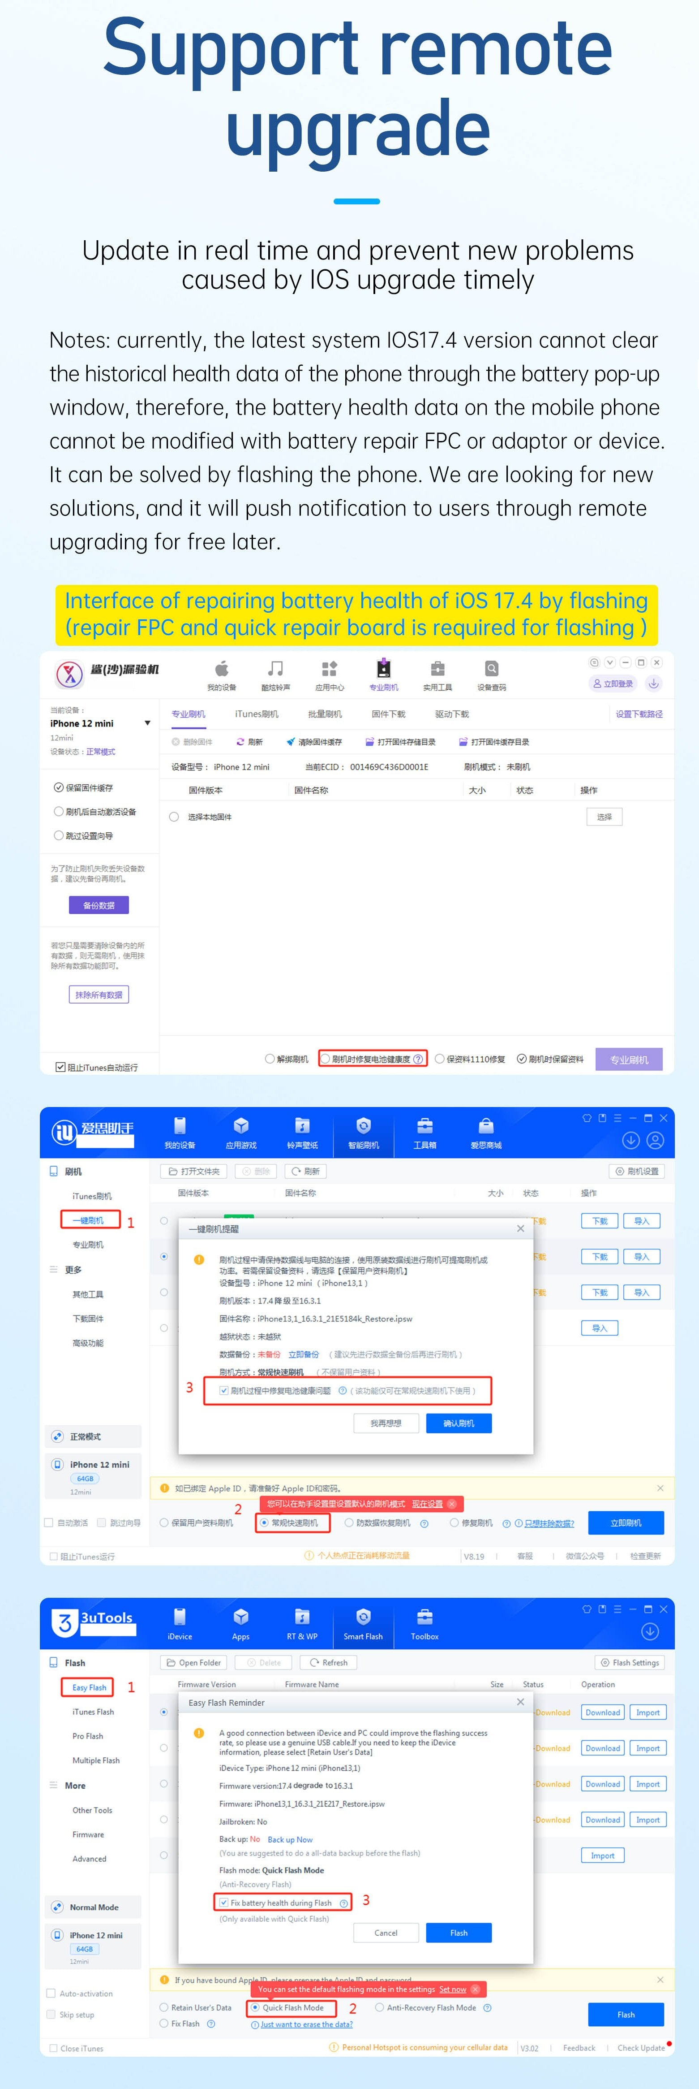Check 刷机过程中修复电池健康问题 checkbox
The image size is (699, 2089).
click(x=223, y=1391)
